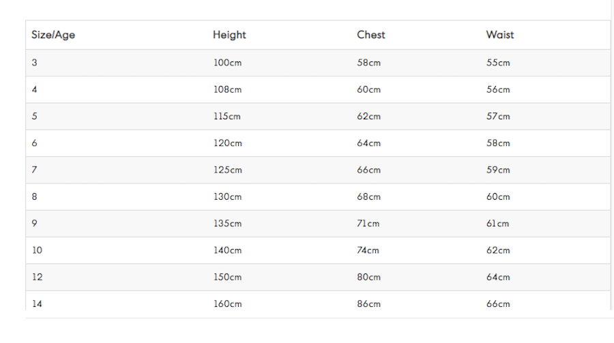Select the 100cm height cell
This screenshot has height=343, width=614.
[x=227, y=63]
